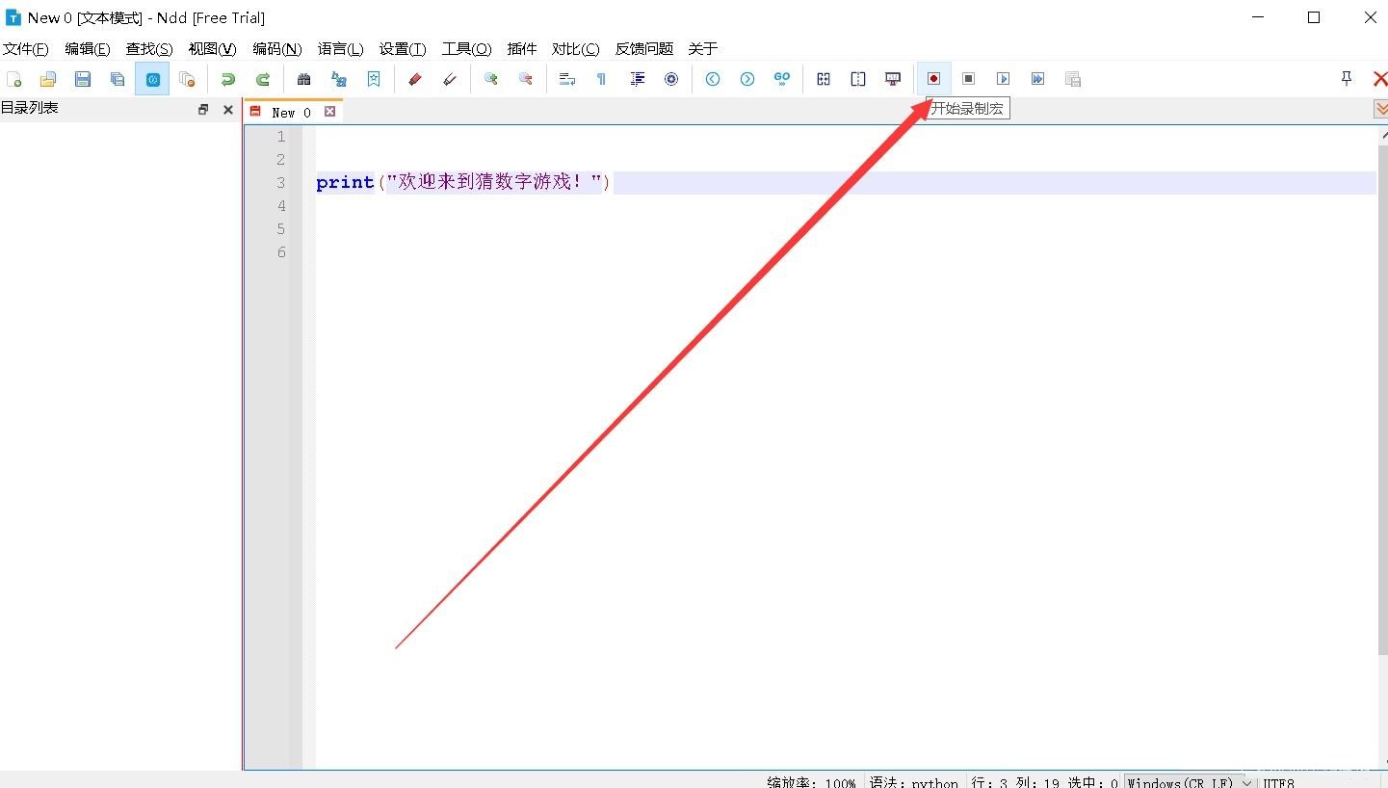Zoom out with the magnifier minus icon
The height and width of the screenshot is (788, 1388).
[x=526, y=79]
